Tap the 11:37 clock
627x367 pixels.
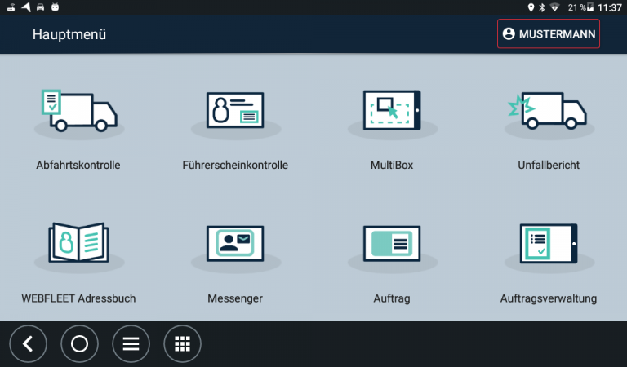610,7
